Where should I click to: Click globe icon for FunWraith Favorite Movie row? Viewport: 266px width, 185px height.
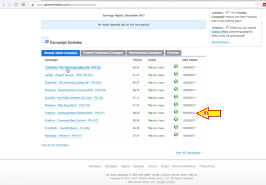tap(176, 127)
